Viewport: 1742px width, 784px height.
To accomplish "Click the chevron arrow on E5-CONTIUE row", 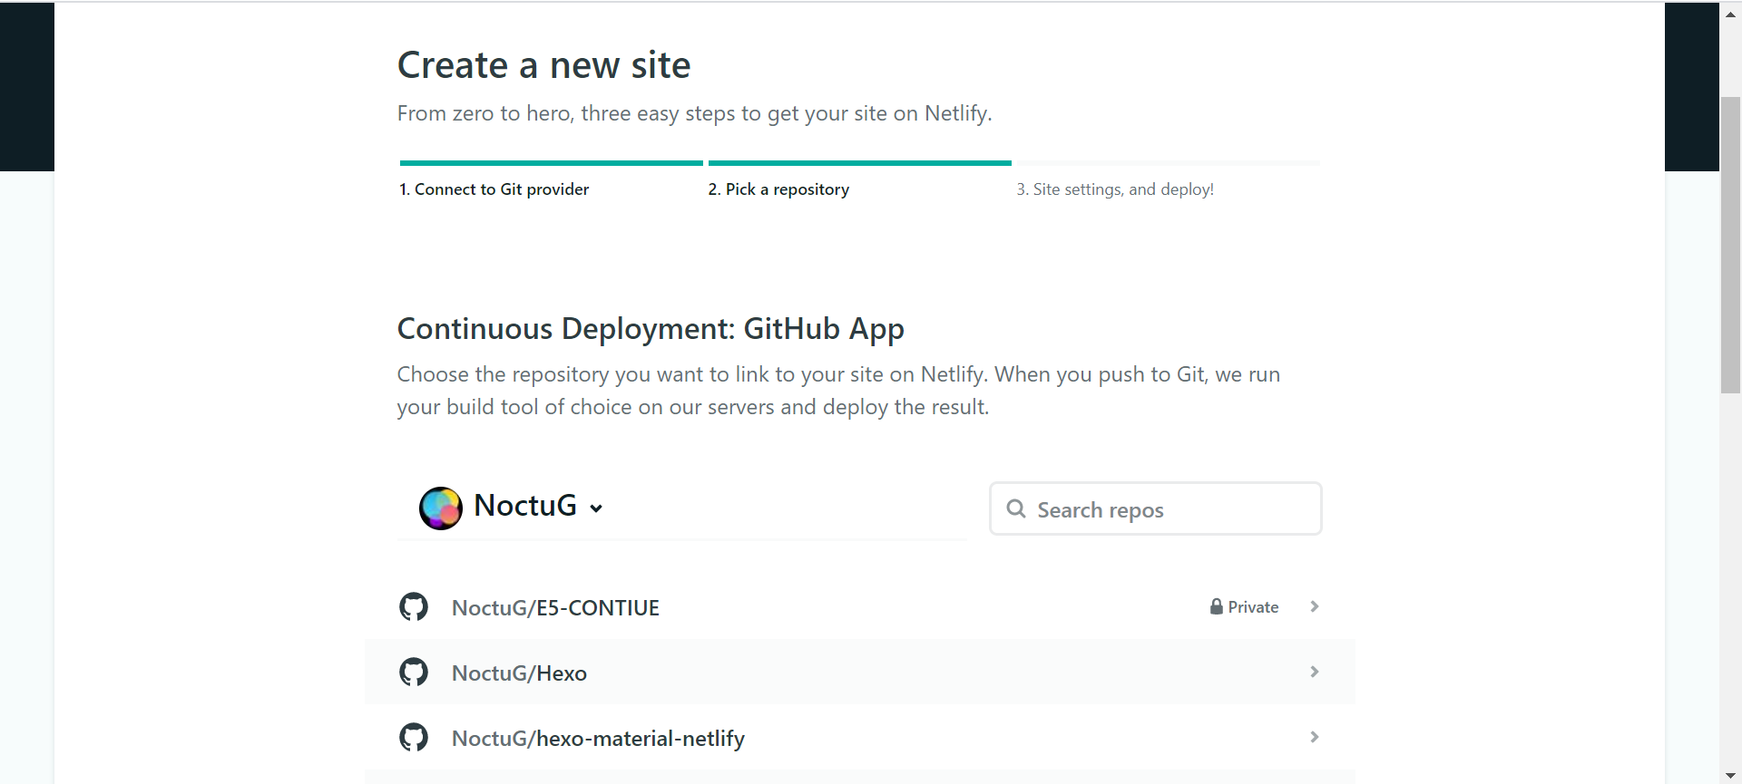I will pyautogui.click(x=1315, y=606).
